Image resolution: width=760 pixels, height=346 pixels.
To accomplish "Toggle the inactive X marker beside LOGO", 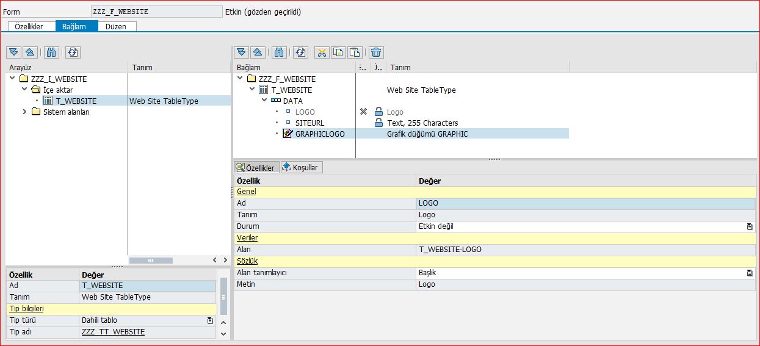I will pyautogui.click(x=363, y=112).
